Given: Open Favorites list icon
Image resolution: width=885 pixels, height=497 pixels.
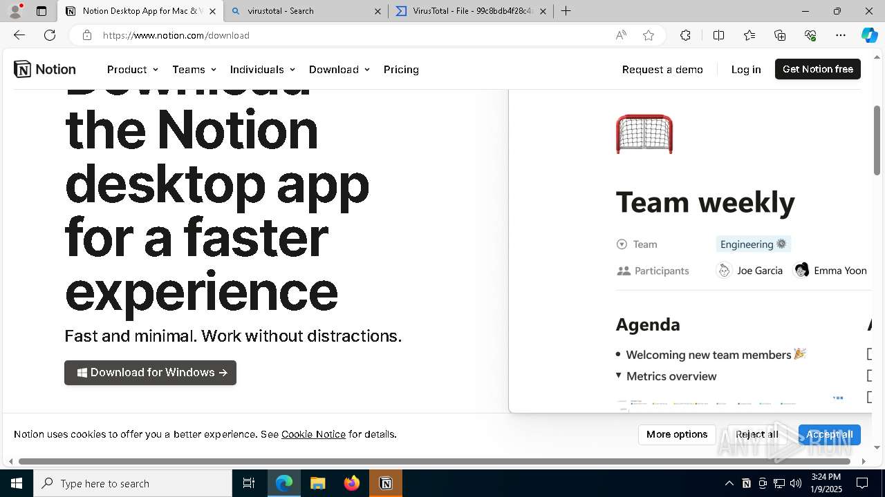Looking at the screenshot, I should pyautogui.click(x=749, y=35).
